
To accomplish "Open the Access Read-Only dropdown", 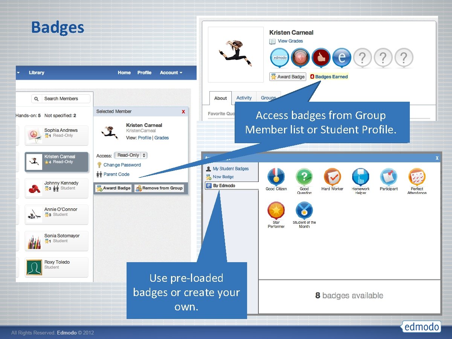I will pyautogui.click(x=131, y=155).
